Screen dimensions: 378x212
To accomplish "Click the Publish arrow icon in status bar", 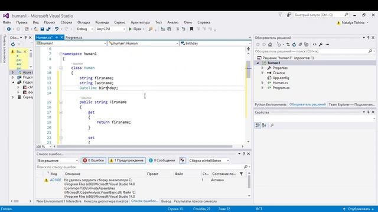I will [344, 209].
